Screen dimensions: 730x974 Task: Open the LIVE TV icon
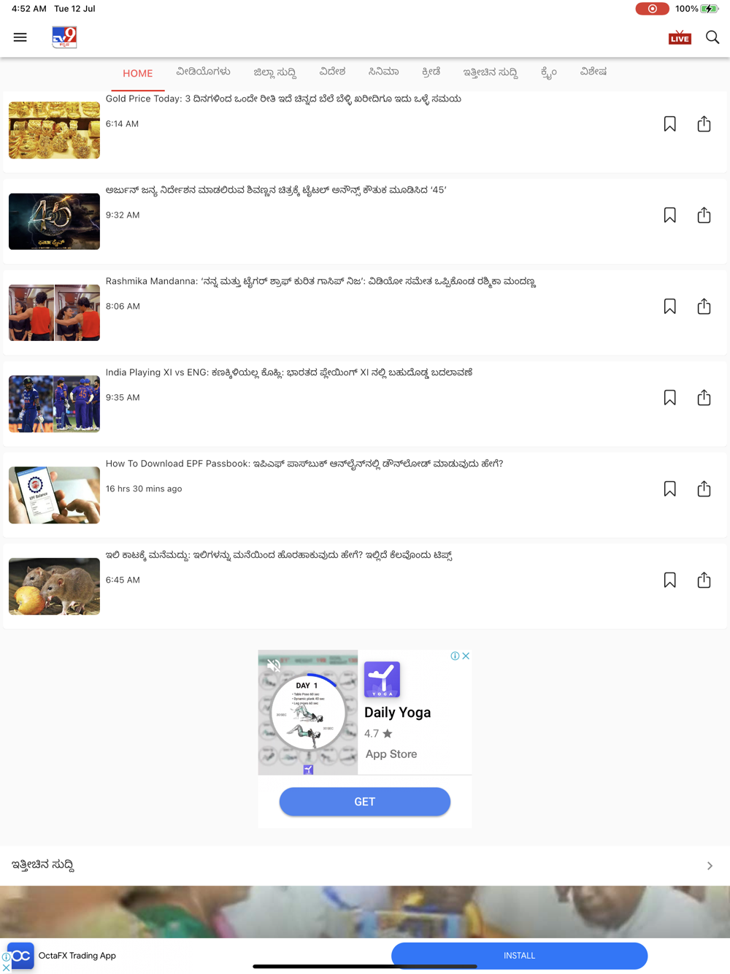point(680,37)
